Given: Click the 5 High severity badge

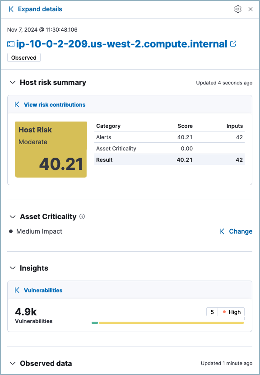Looking at the screenshot, I should [225, 312].
